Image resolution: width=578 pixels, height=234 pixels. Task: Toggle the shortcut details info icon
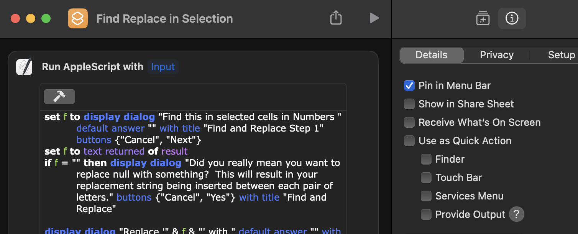pos(512,18)
